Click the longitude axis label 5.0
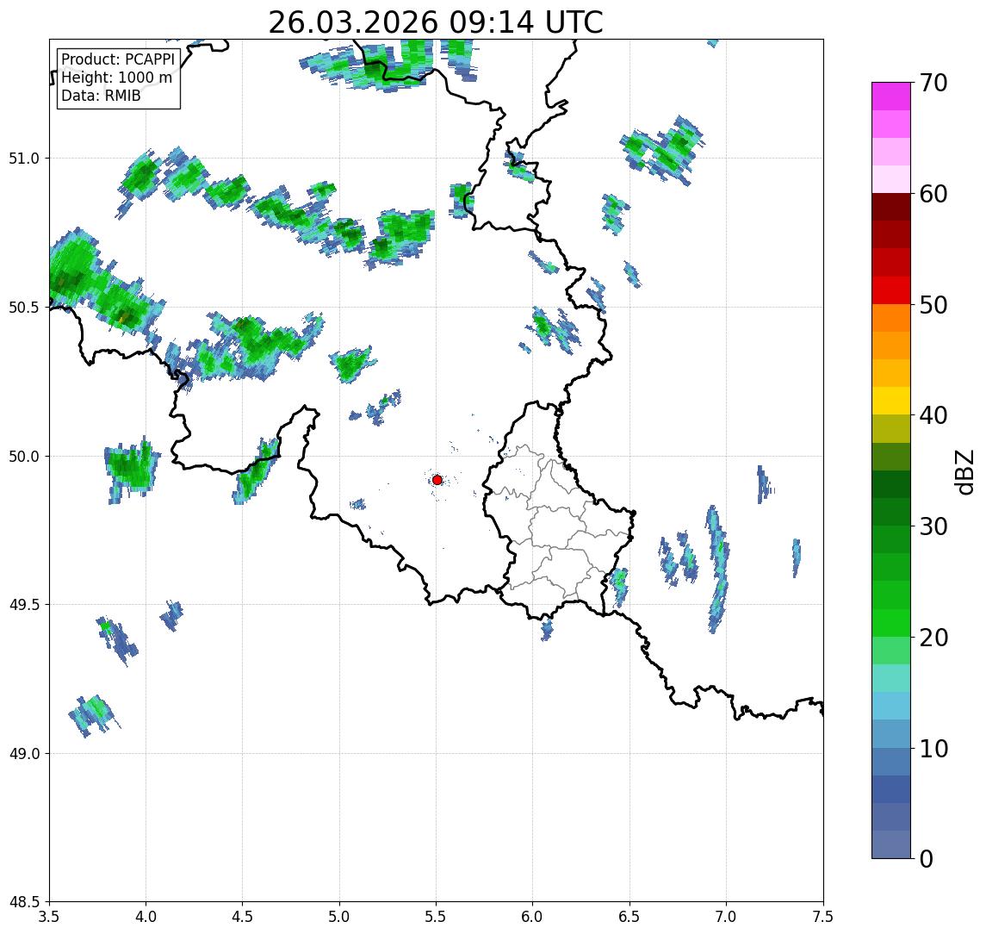The height and width of the screenshot is (934, 986). [x=339, y=916]
